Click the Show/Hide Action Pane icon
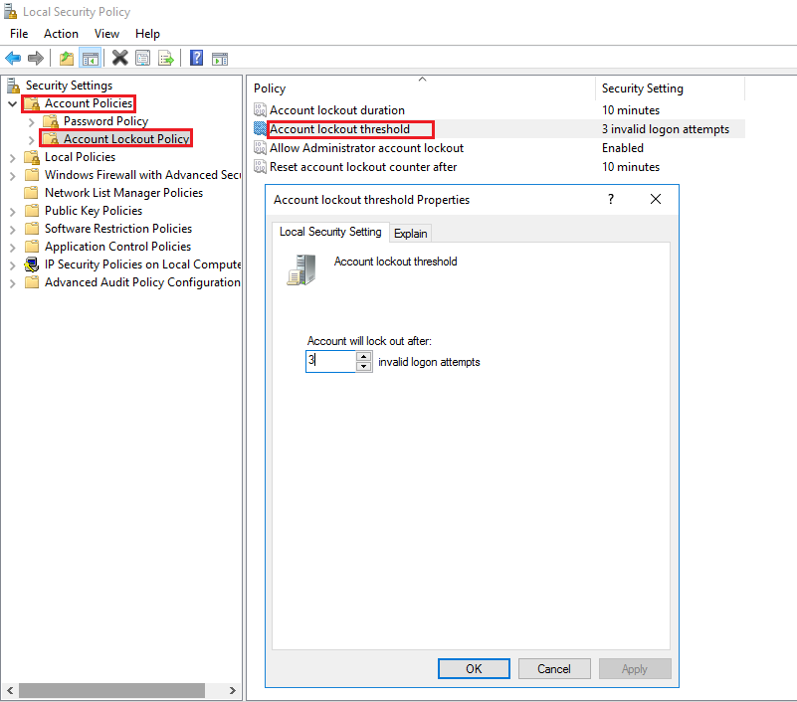Image resolution: width=797 pixels, height=702 pixels. coord(220,59)
